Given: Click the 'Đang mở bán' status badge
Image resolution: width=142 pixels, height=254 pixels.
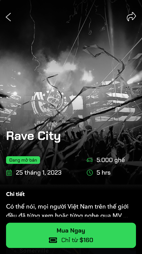Looking at the screenshot, I should coord(23,160).
